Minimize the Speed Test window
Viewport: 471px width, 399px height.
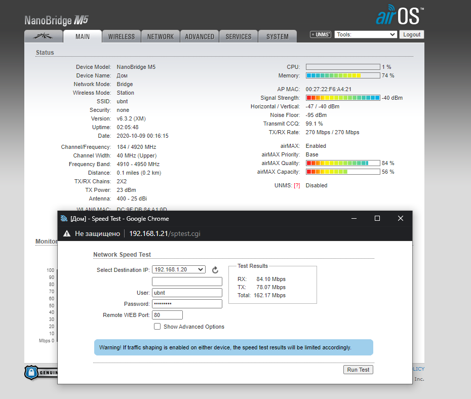pos(354,218)
